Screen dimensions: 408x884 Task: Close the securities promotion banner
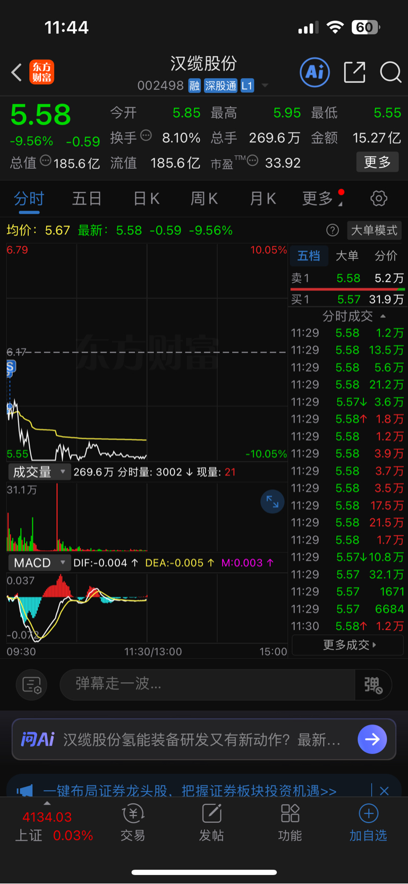point(384,791)
